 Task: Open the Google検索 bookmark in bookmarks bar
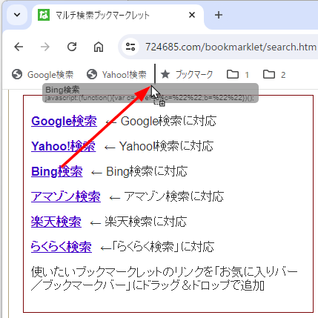[43, 74]
